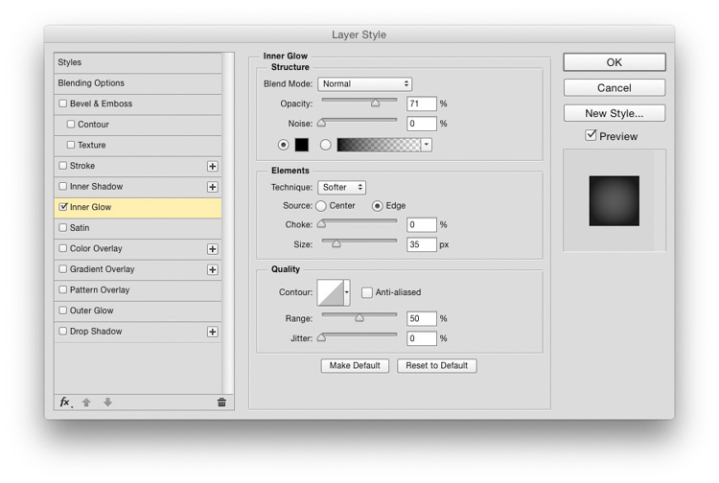Select Satin in the styles list
The width and height of the screenshot is (719, 483).
coord(80,228)
